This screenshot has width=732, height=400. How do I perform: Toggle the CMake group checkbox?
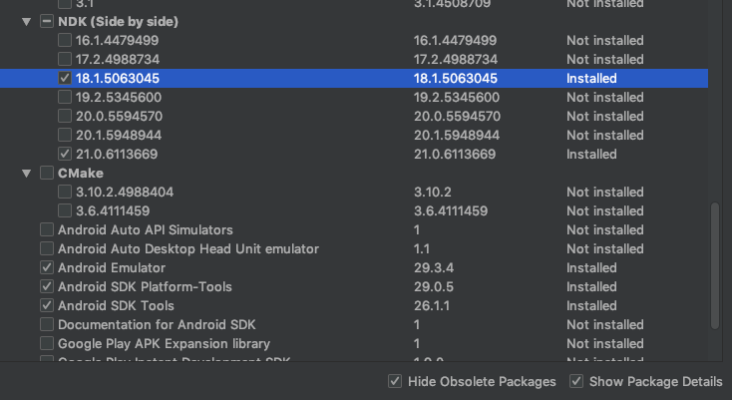[x=47, y=173]
